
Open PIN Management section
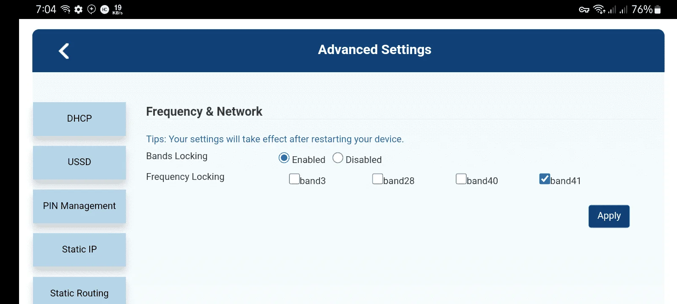pos(80,206)
